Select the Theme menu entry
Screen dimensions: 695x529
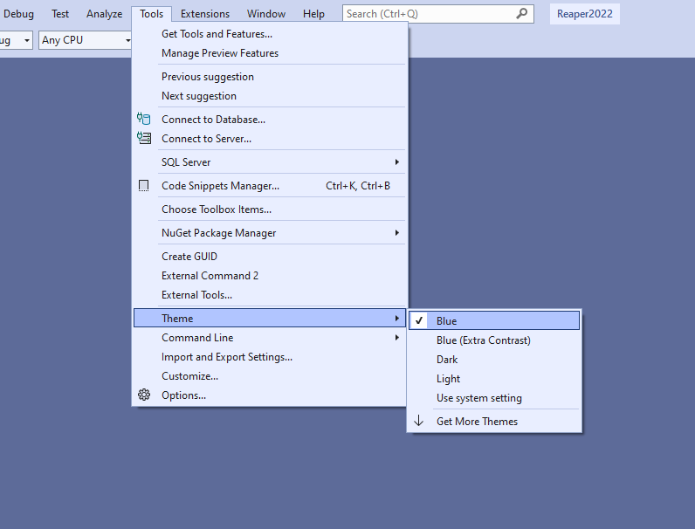click(270, 318)
